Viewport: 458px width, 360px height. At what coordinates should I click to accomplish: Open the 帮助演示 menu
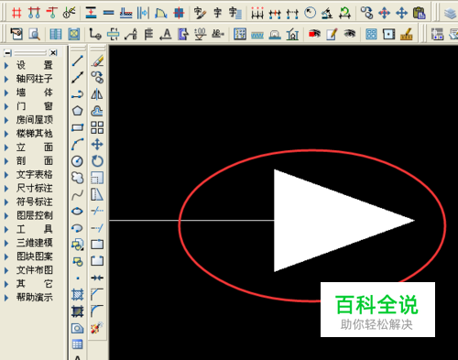(x=35, y=298)
